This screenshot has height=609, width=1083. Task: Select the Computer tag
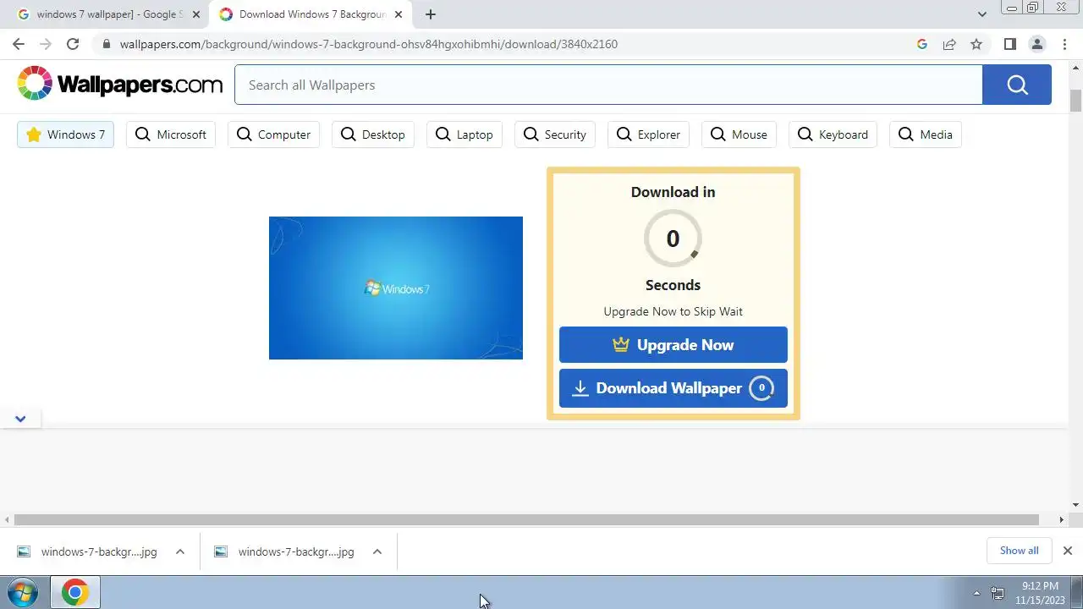[x=273, y=134]
